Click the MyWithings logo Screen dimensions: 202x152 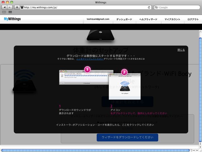(12, 19)
